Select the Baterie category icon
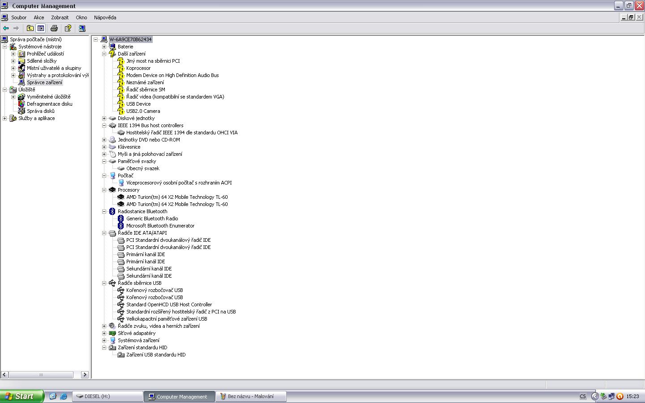 (112, 47)
